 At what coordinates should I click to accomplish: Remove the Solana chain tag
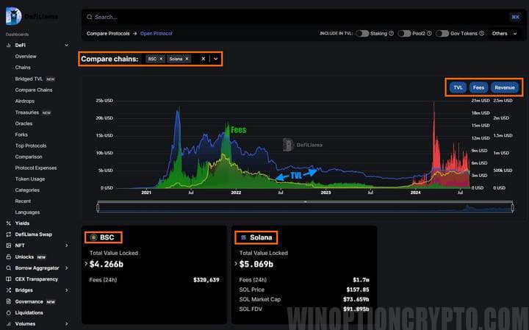[x=187, y=59]
